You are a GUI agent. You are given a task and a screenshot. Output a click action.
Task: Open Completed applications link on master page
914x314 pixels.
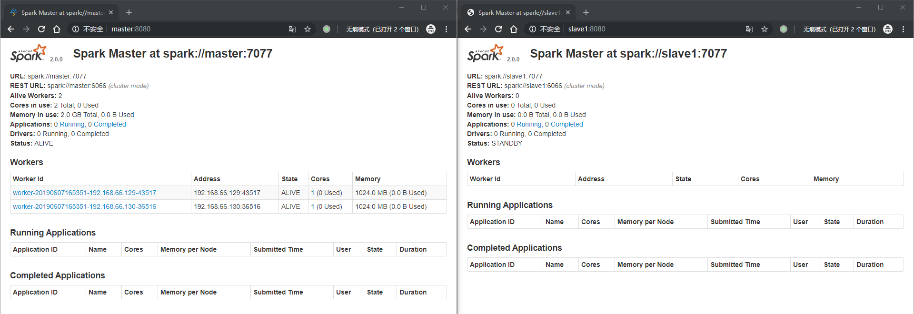coord(110,124)
